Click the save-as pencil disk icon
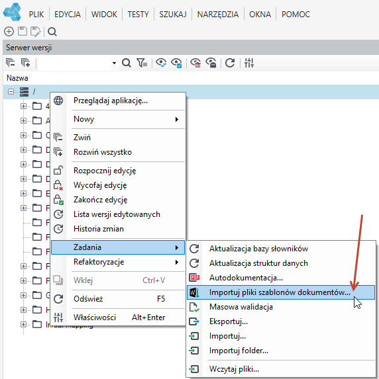This screenshot has height=379, width=379. coord(36,32)
